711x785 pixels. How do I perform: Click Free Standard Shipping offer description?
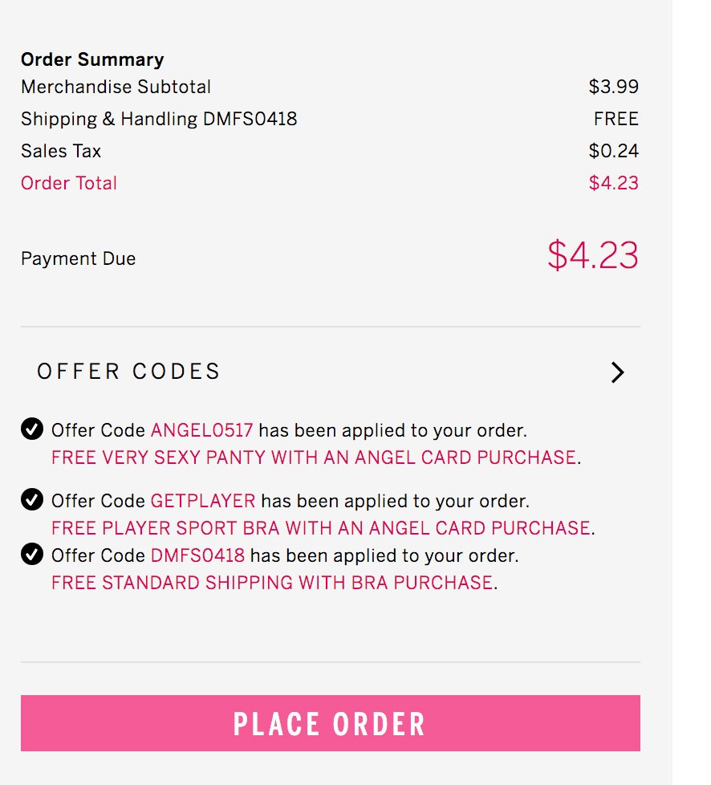272,583
